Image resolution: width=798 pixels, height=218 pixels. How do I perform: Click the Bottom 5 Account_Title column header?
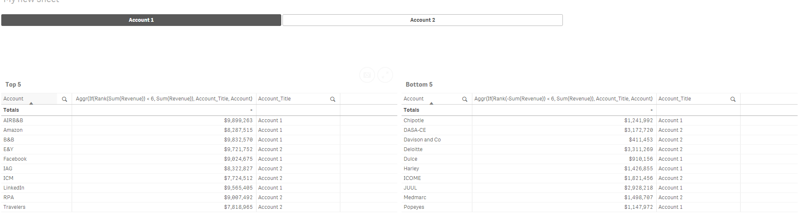click(675, 99)
